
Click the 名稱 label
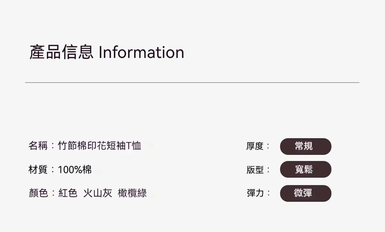(38, 146)
